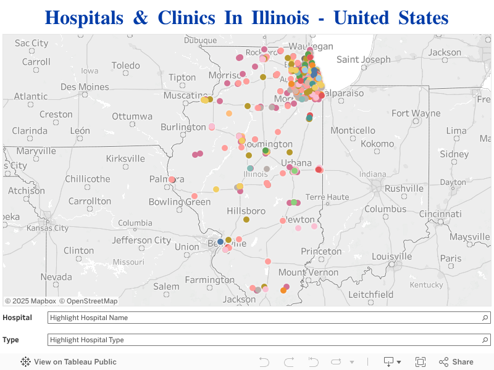Viewport: 494px width, 370px height.
Task: Click 'Kirksville' map label
Action: [x=125, y=158]
